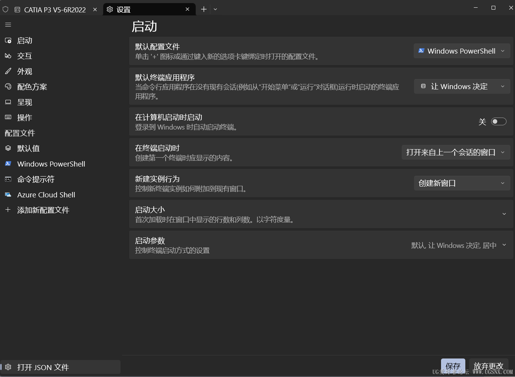Click the terminal icon on CATIA tab
The width and height of the screenshot is (515, 377).
pyautogui.click(x=17, y=10)
